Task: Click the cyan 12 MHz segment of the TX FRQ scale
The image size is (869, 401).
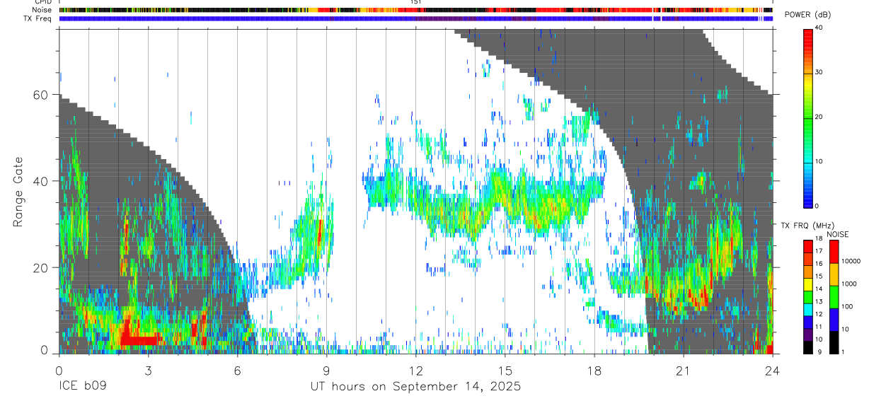Action: (808, 309)
